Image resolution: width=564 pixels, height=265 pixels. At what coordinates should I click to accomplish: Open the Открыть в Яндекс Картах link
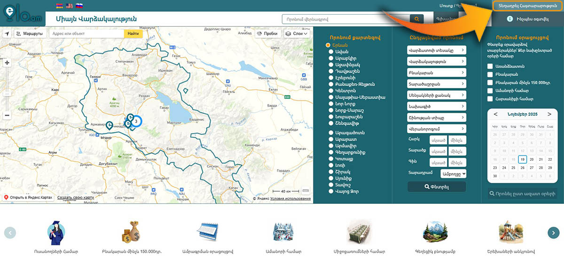tap(28, 197)
